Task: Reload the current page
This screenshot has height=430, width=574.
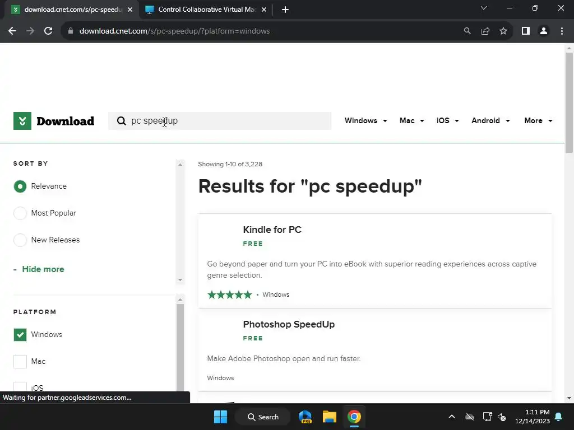Action: (48, 31)
